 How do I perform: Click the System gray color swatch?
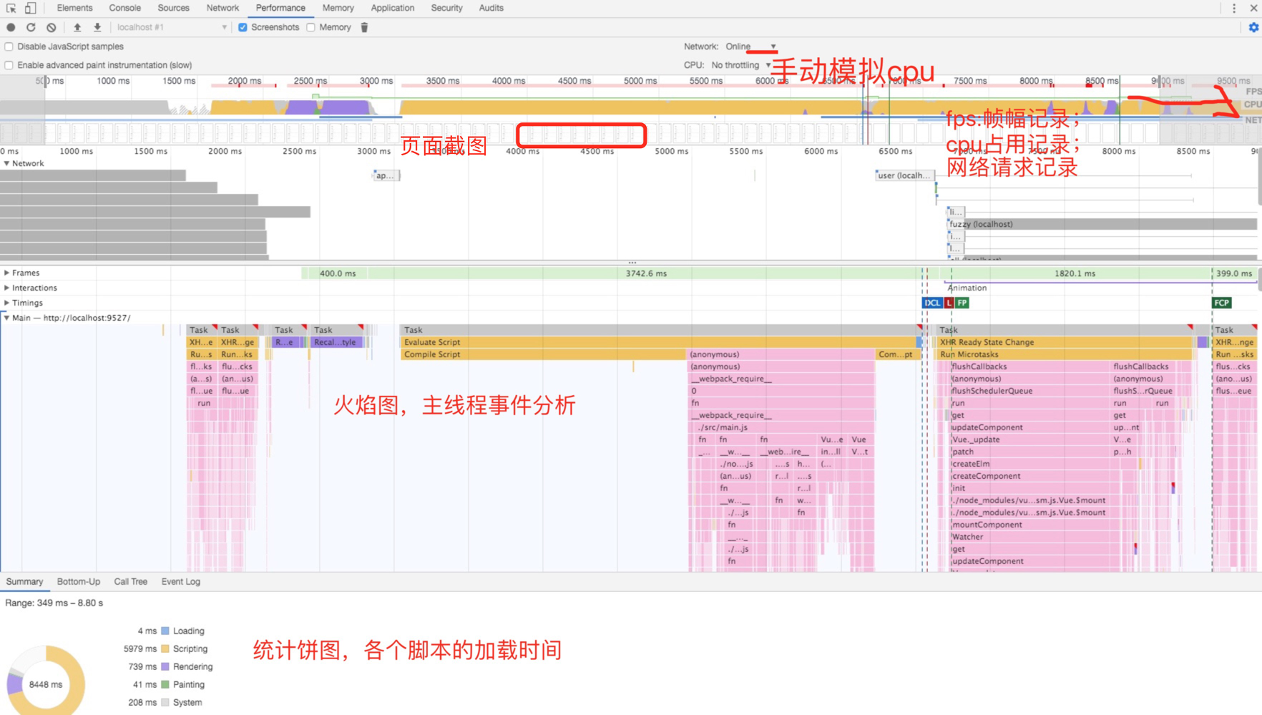[x=165, y=702]
